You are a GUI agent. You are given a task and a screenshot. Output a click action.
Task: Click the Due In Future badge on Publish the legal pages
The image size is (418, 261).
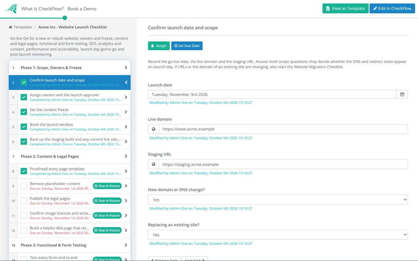[x=107, y=201]
